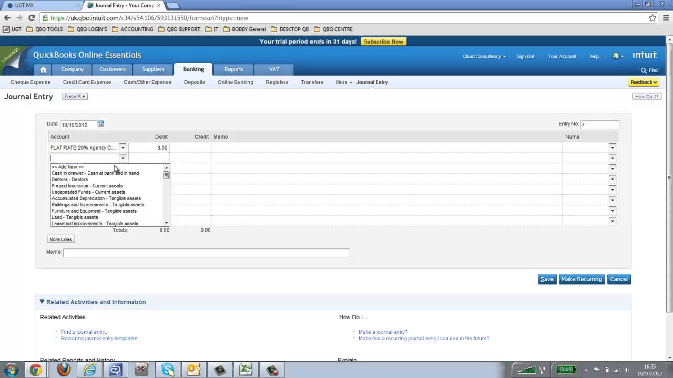Open the ACCOUNTING bookmark folder
Screen dimensions: 673x378
(x=132, y=29)
